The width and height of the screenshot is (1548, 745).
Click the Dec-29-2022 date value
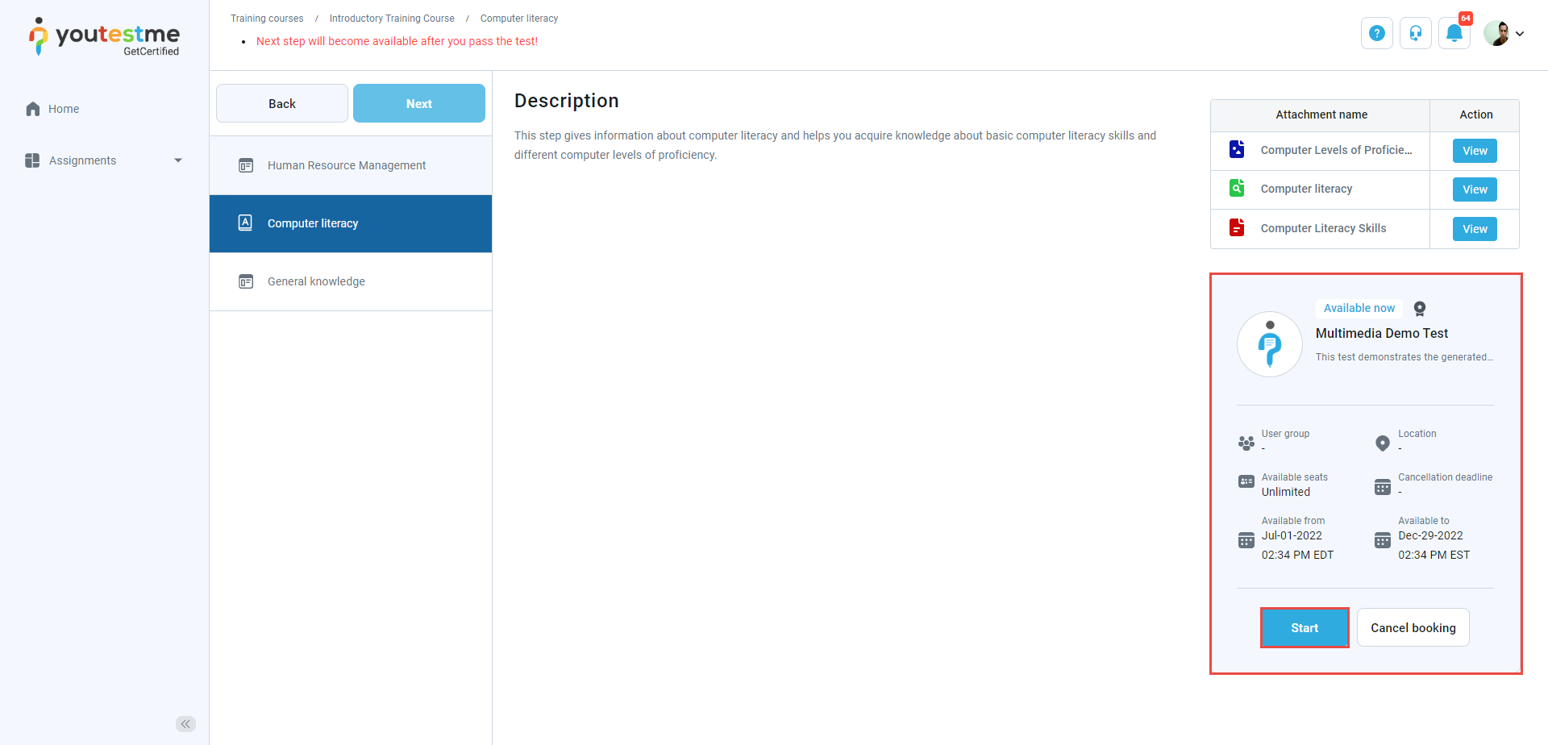point(1430,535)
